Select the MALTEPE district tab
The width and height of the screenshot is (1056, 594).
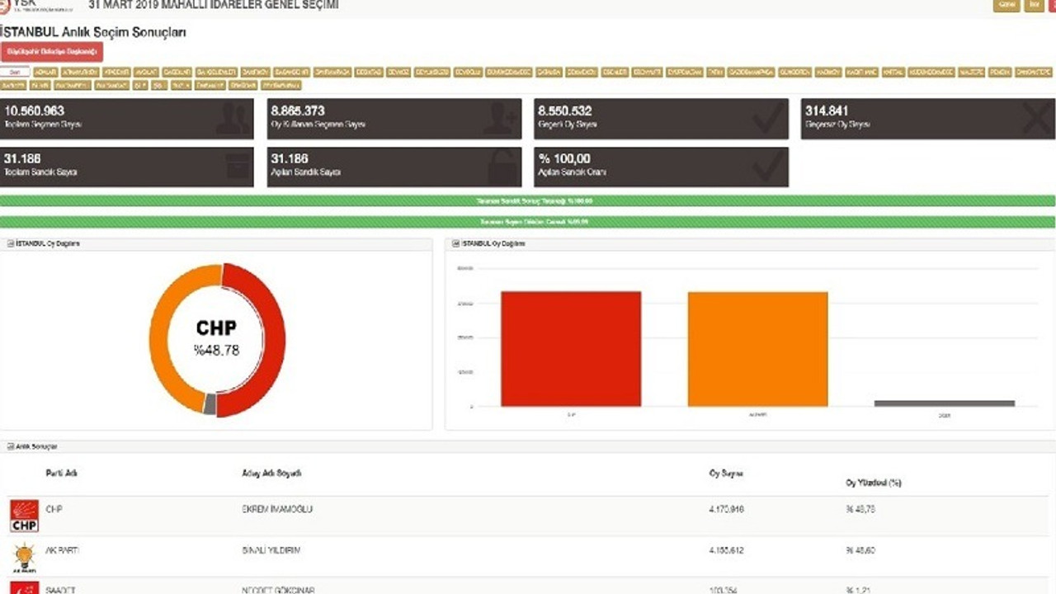click(971, 73)
